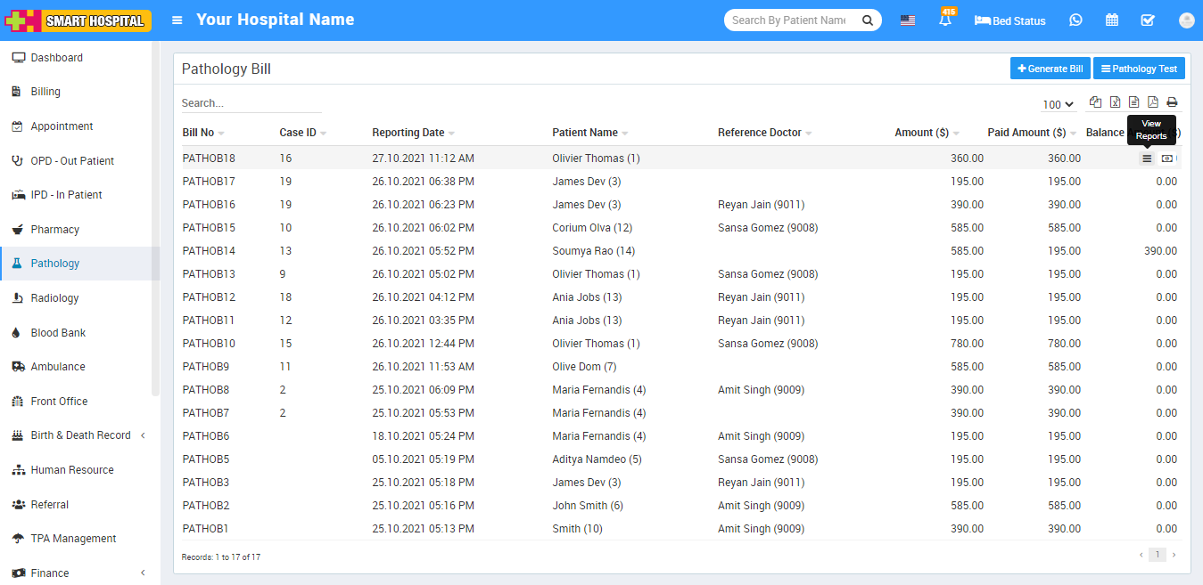This screenshot has width=1203, height=585.
Task: Click the Generate Bill button
Action: (x=1050, y=69)
